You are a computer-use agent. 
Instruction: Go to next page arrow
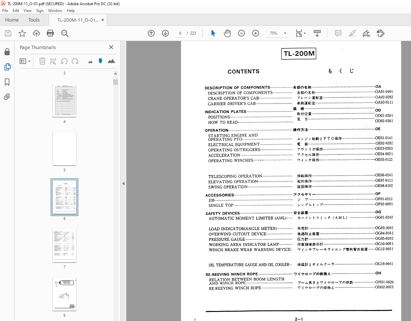(x=165, y=33)
